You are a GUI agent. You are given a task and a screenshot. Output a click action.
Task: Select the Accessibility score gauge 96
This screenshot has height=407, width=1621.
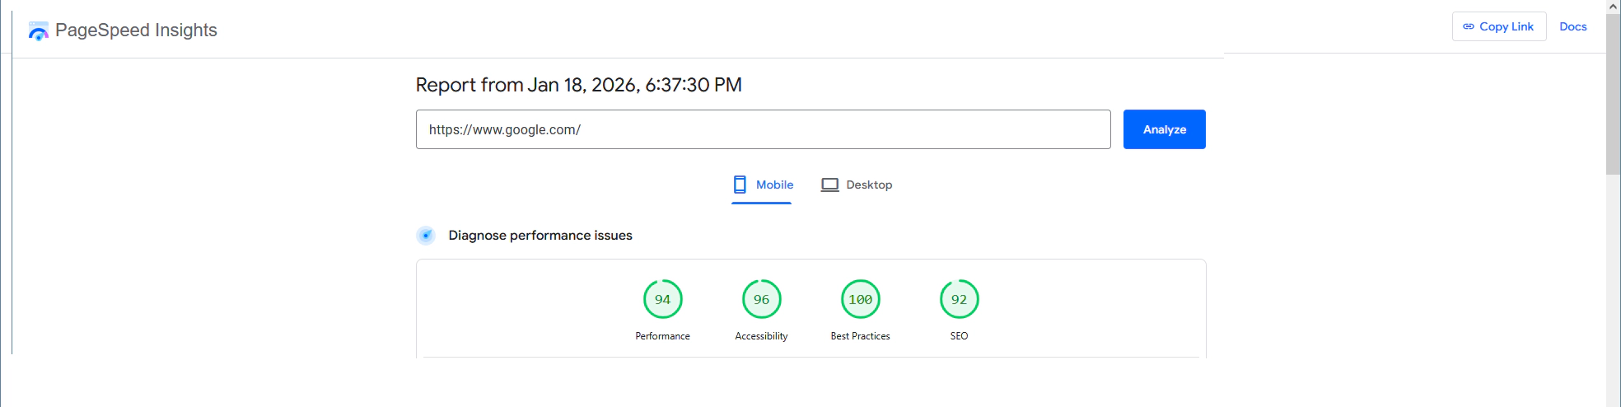point(762,299)
